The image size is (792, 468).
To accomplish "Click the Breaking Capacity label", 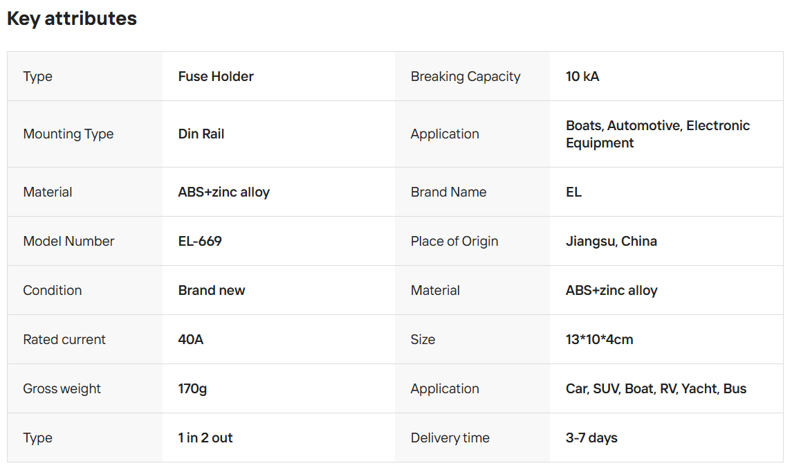I will (x=466, y=77).
